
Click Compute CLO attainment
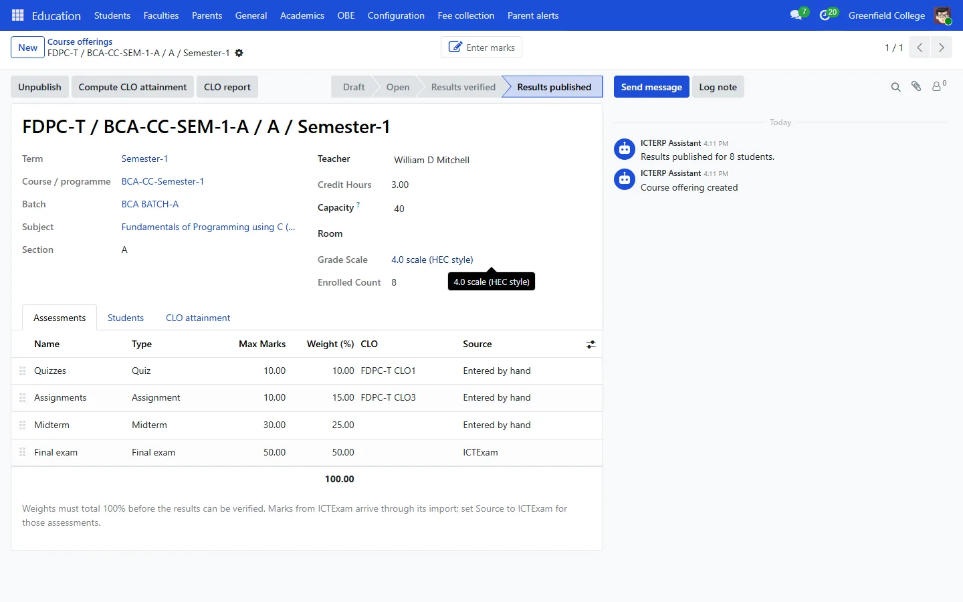coord(132,87)
